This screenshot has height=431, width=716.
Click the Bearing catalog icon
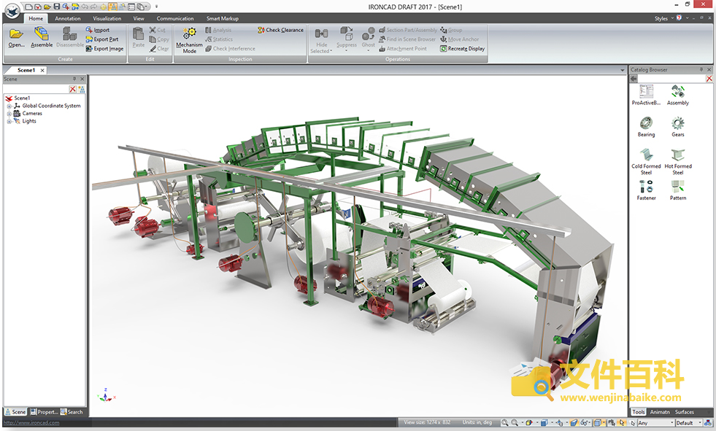646,123
